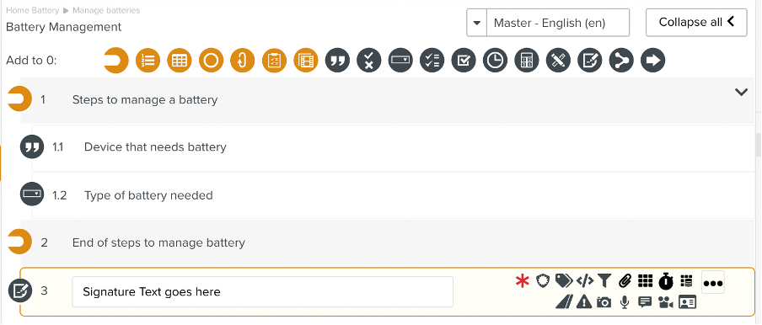Click the paperclip attachment icon

(625, 280)
